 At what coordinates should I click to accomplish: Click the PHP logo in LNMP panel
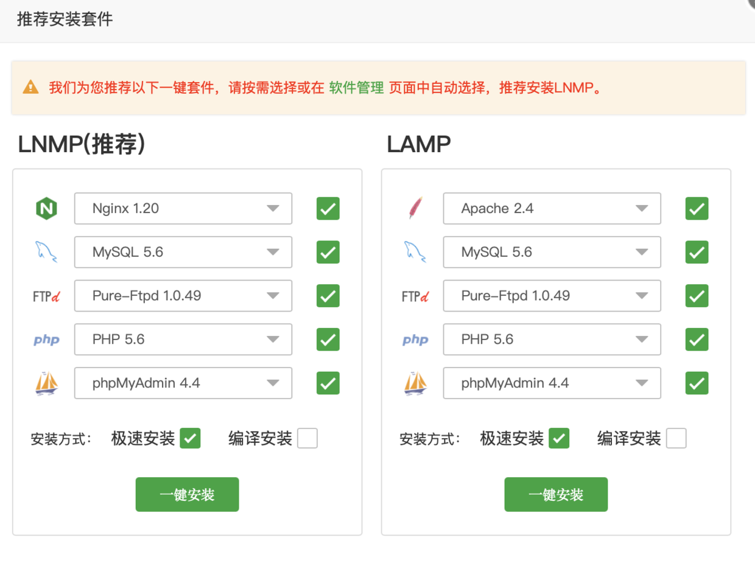[x=46, y=340]
